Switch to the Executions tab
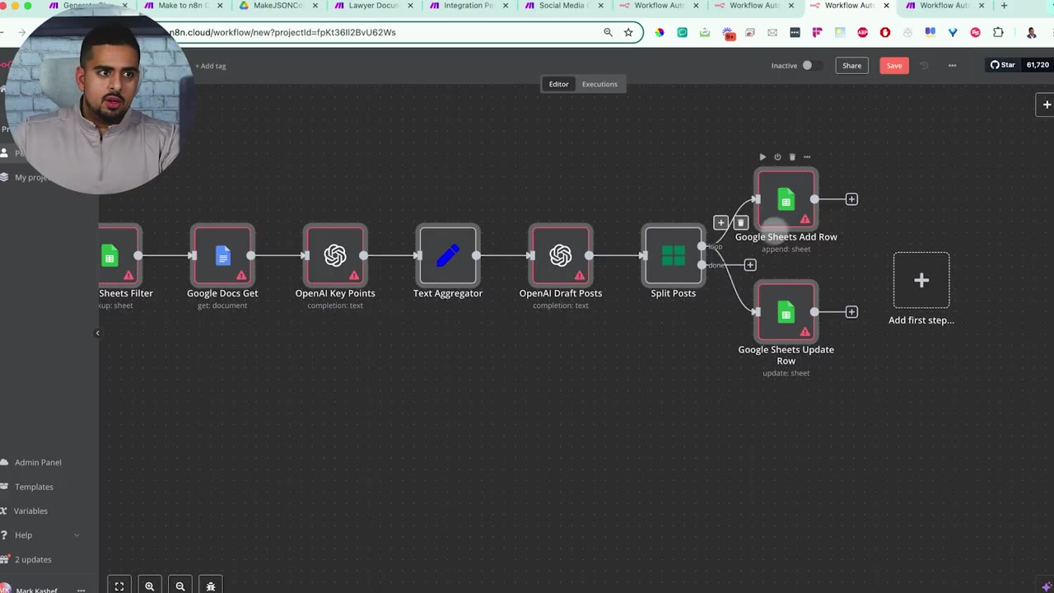1054x593 pixels. click(599, 84)
